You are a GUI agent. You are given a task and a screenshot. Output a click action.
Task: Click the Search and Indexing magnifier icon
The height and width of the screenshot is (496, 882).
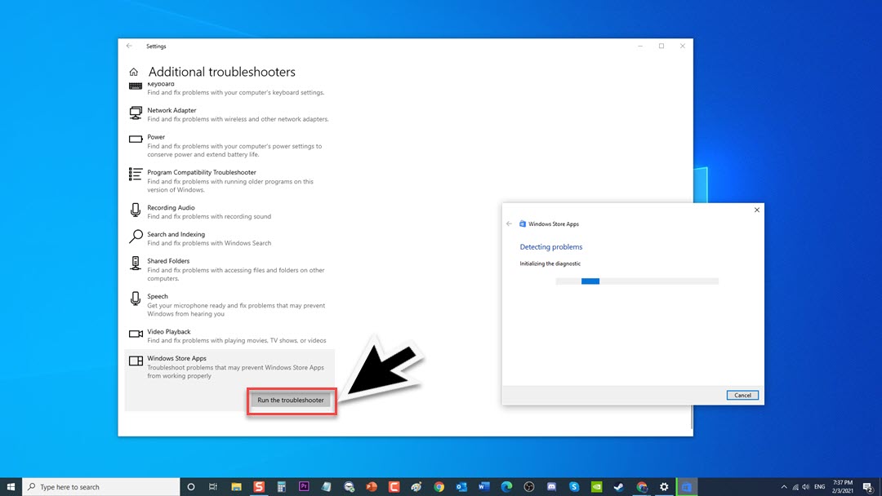point(136,237)
